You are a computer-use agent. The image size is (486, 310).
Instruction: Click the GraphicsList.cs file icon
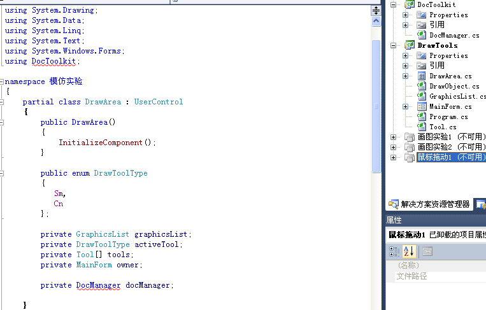pyautogui.click(x=421, y=96)
